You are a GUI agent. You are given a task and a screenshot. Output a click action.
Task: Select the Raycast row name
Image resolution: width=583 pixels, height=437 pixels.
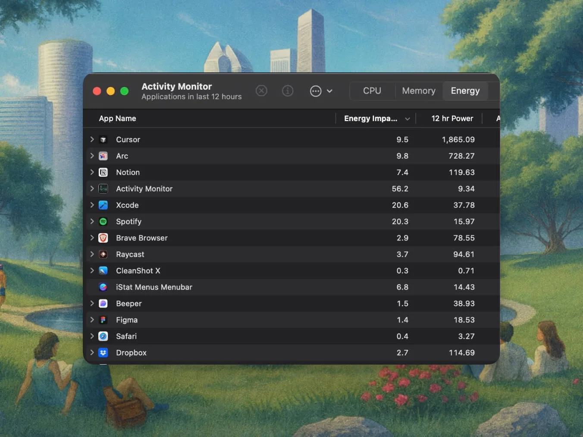(130, 254)
